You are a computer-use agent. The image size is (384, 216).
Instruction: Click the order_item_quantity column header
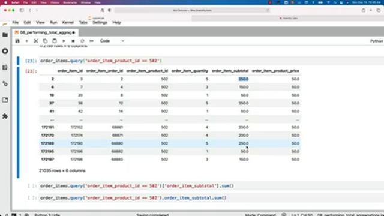click(x=190, y=71)
